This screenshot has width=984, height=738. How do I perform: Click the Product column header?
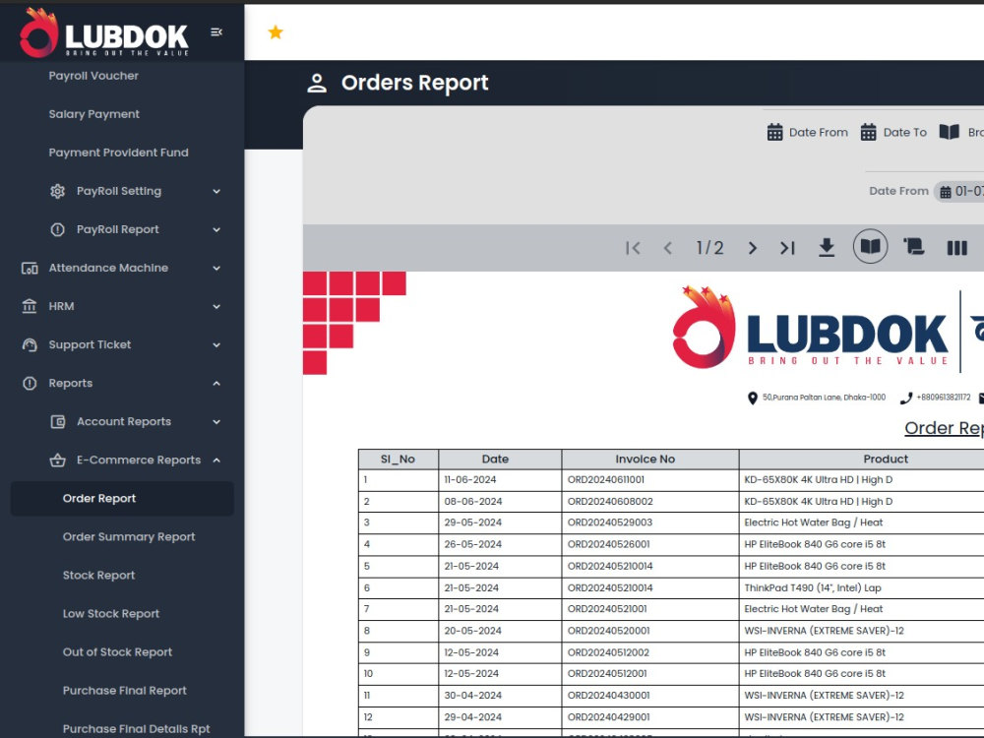tap(862, 460)
